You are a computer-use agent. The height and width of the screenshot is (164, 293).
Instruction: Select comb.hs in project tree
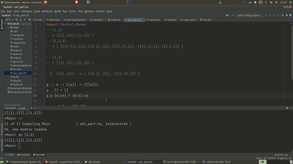tap(16, 39)
